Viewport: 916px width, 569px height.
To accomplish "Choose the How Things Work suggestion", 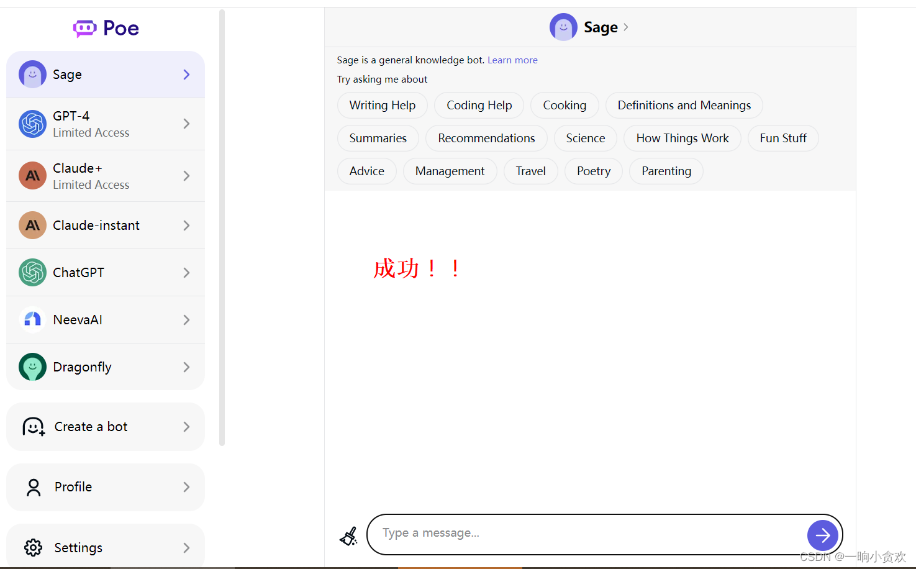I will click(682, 139).
